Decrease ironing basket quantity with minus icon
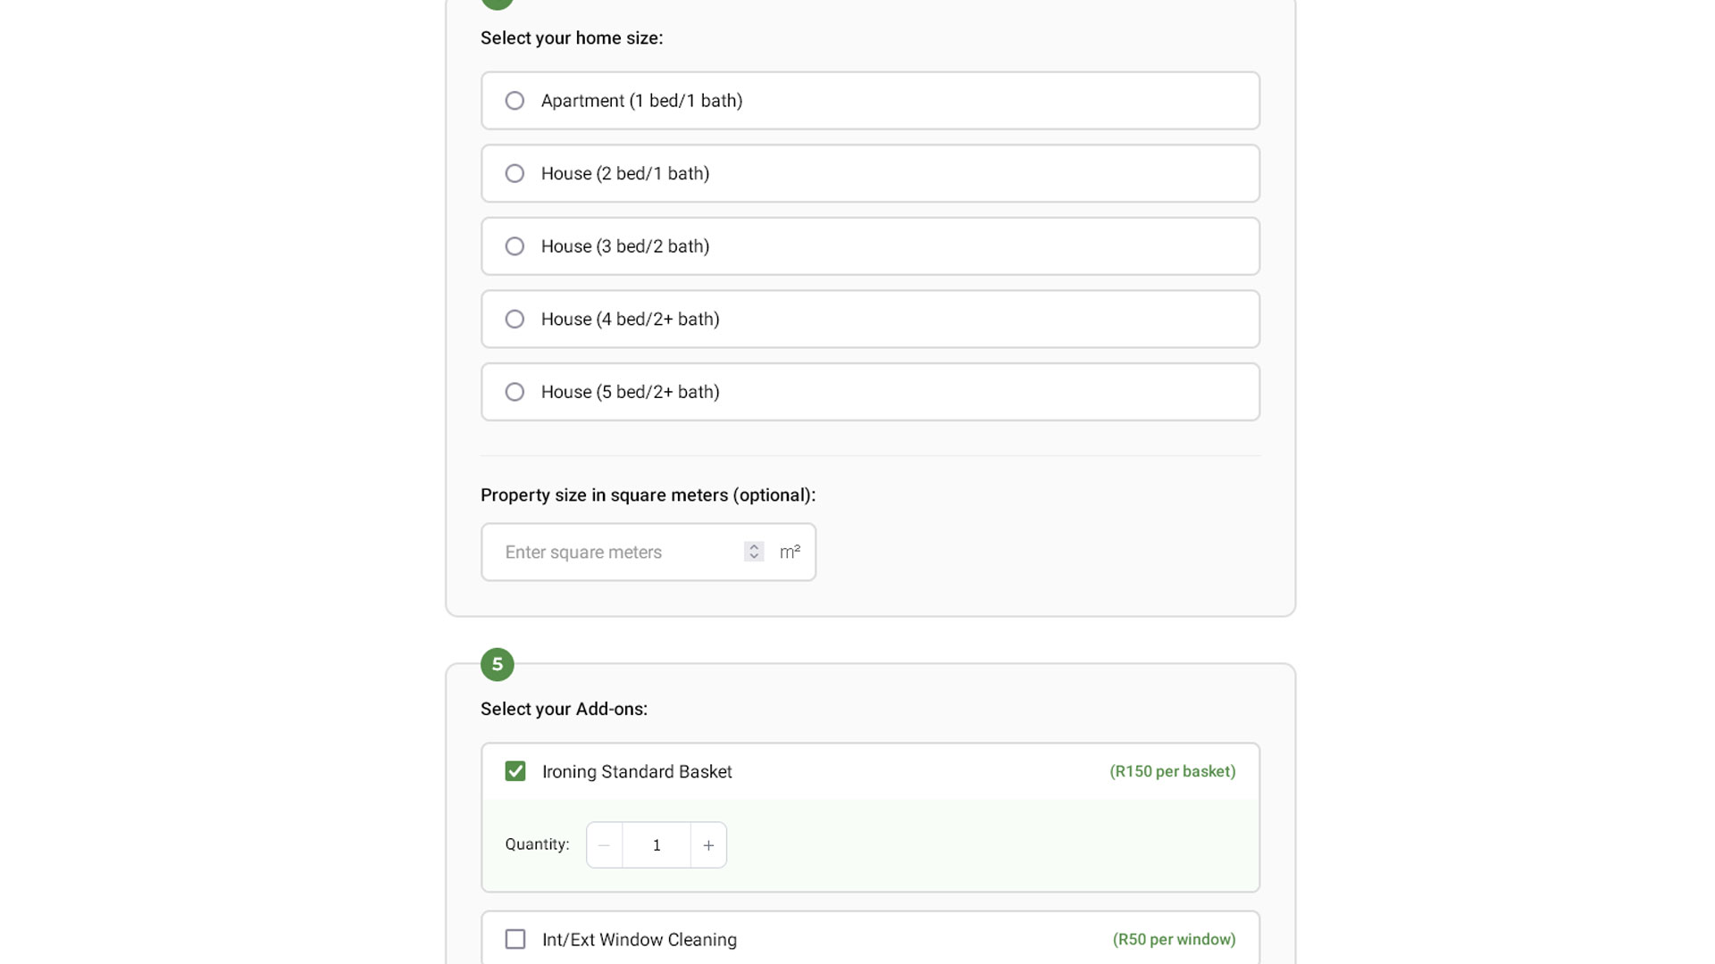Image resolution: width=1715 pixels, height=964 pixels. [x=605, y=845]
